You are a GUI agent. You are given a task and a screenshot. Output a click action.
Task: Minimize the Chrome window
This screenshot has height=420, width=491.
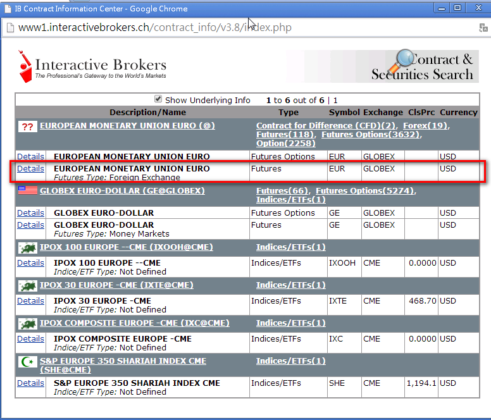pos(442,8)
